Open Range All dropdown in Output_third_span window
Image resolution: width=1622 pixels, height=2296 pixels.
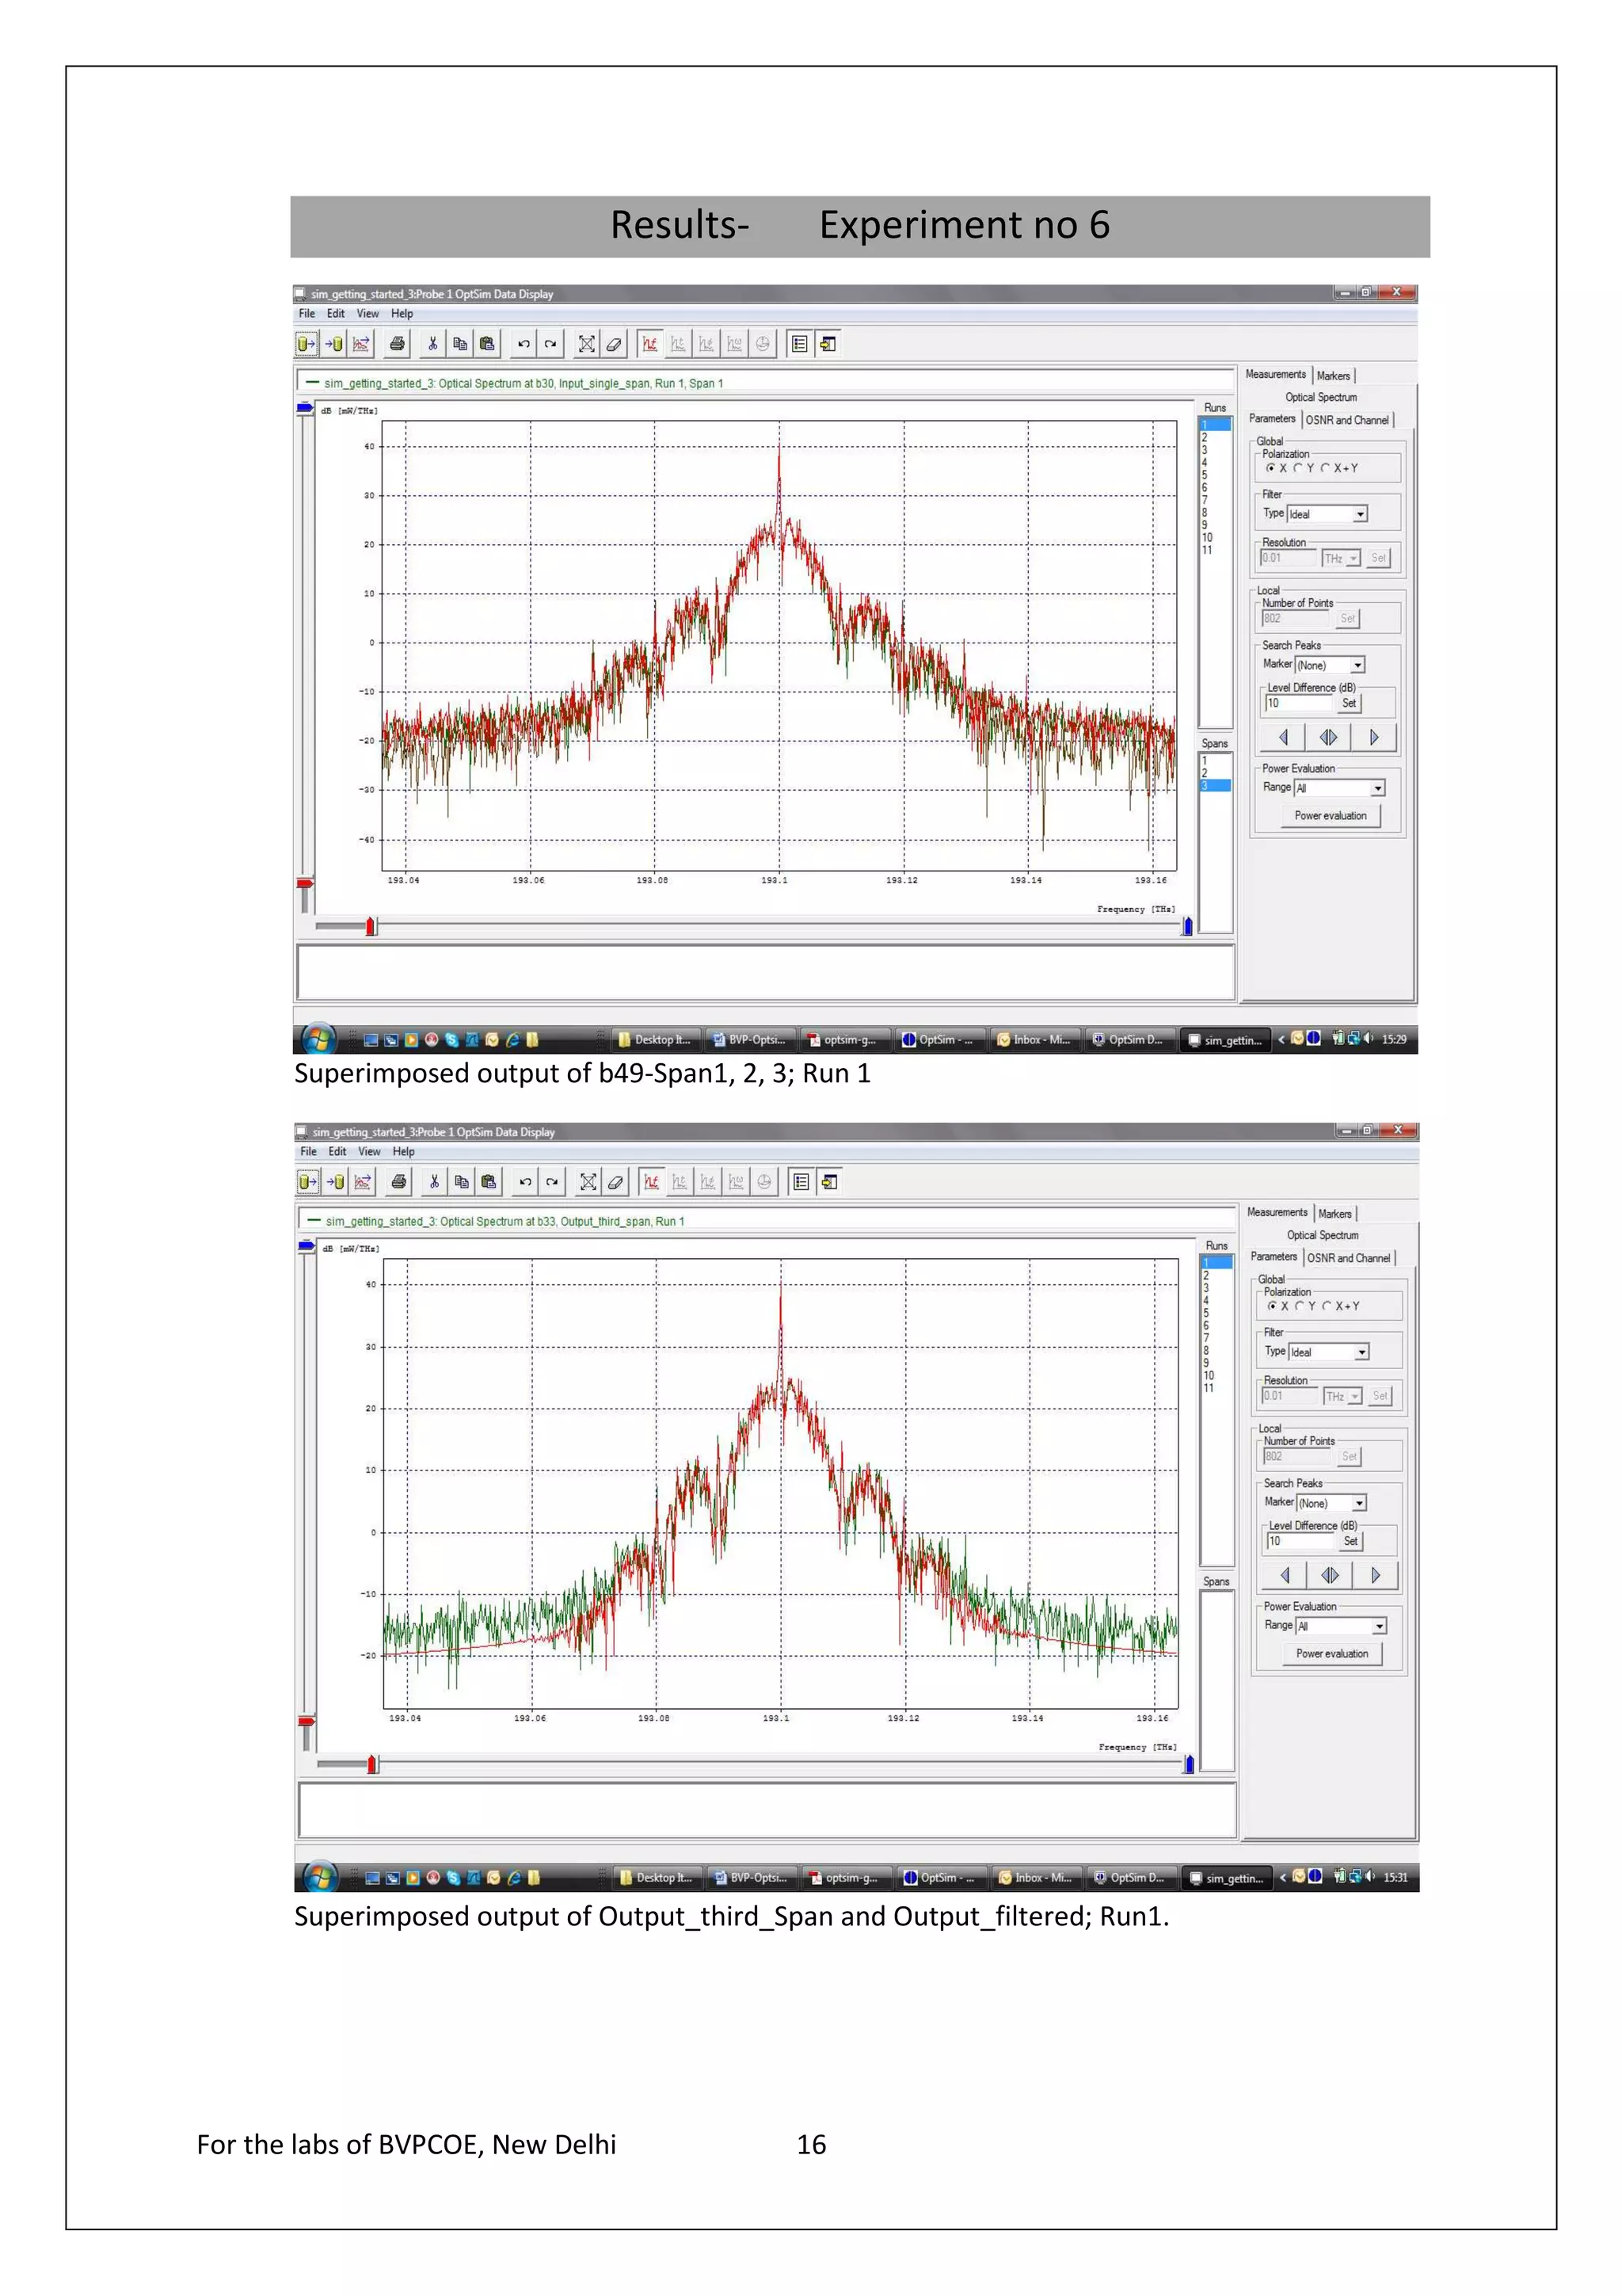click(x=1379, y=1626)
